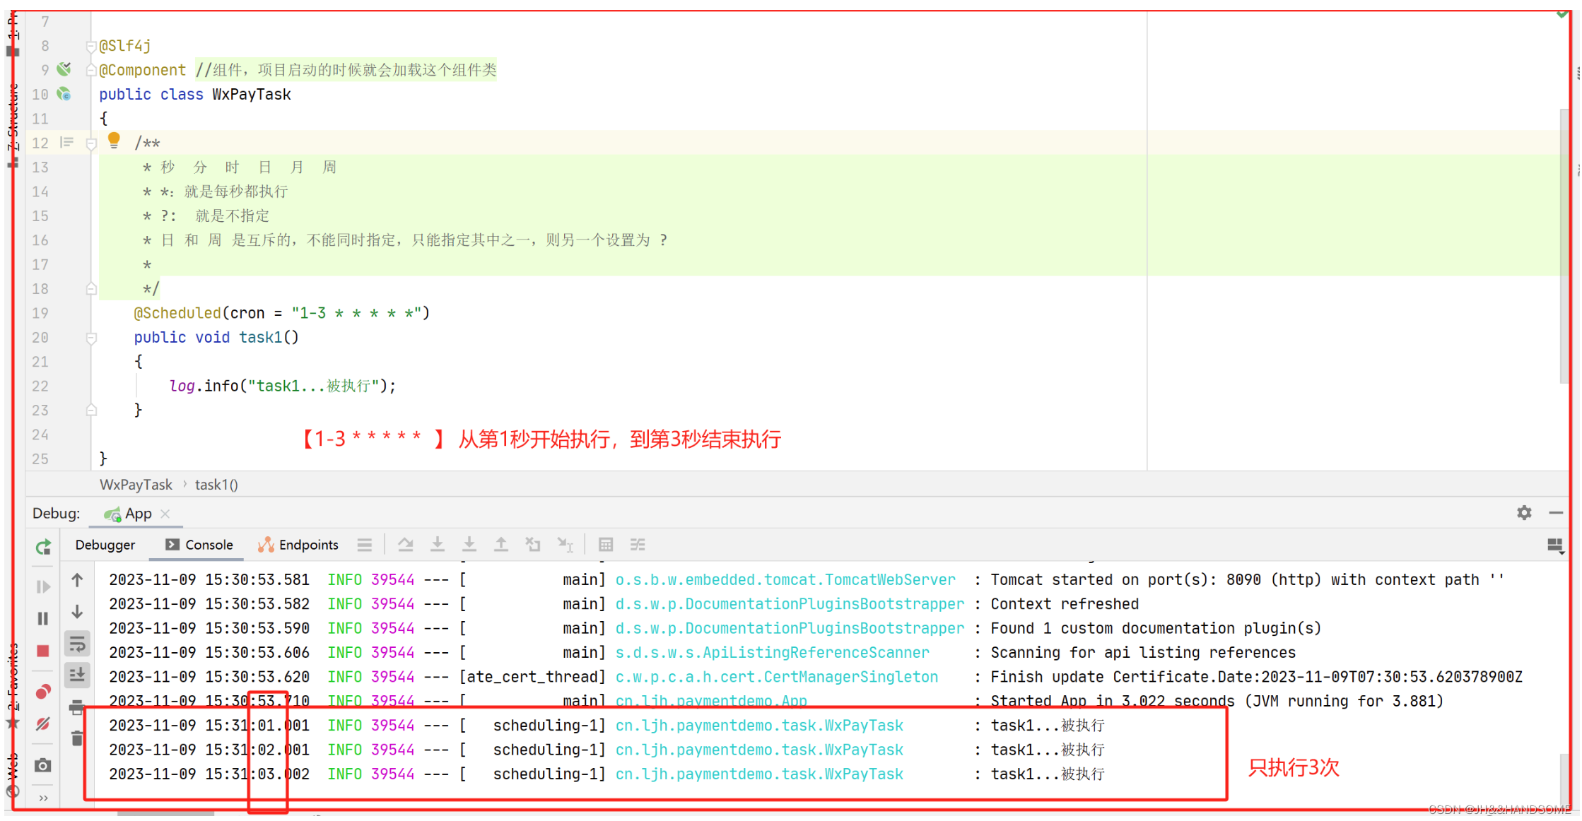Screen dimensions: 1582x821
Task: Click the WxPayTask breadcrumb
Action: click(136, 485)
